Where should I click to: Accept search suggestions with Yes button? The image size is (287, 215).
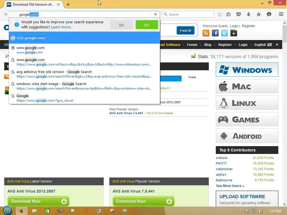[147, 25]
